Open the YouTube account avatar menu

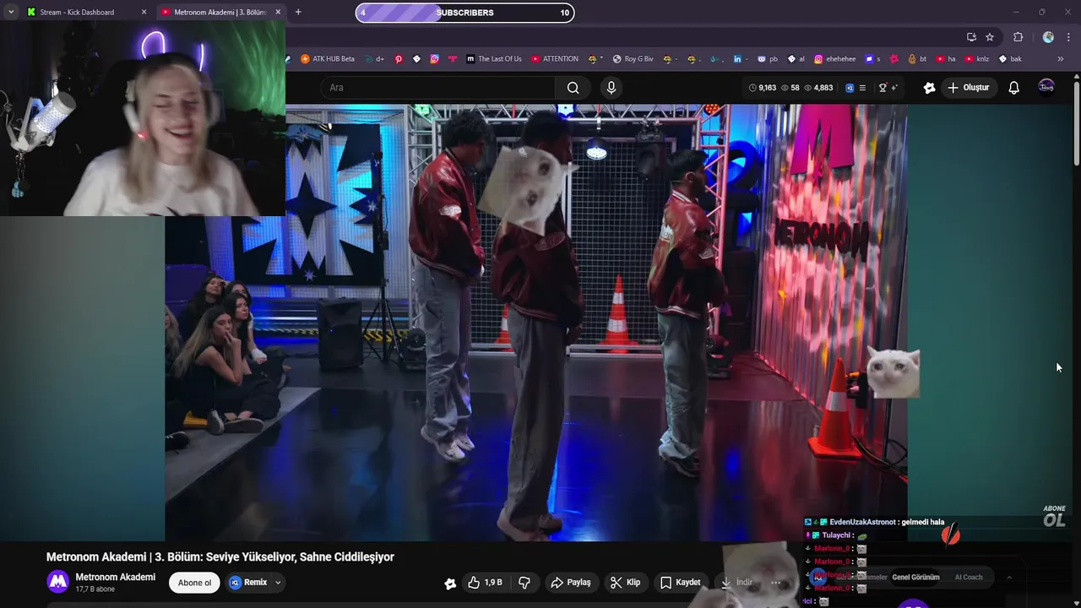click(1046, 88)
